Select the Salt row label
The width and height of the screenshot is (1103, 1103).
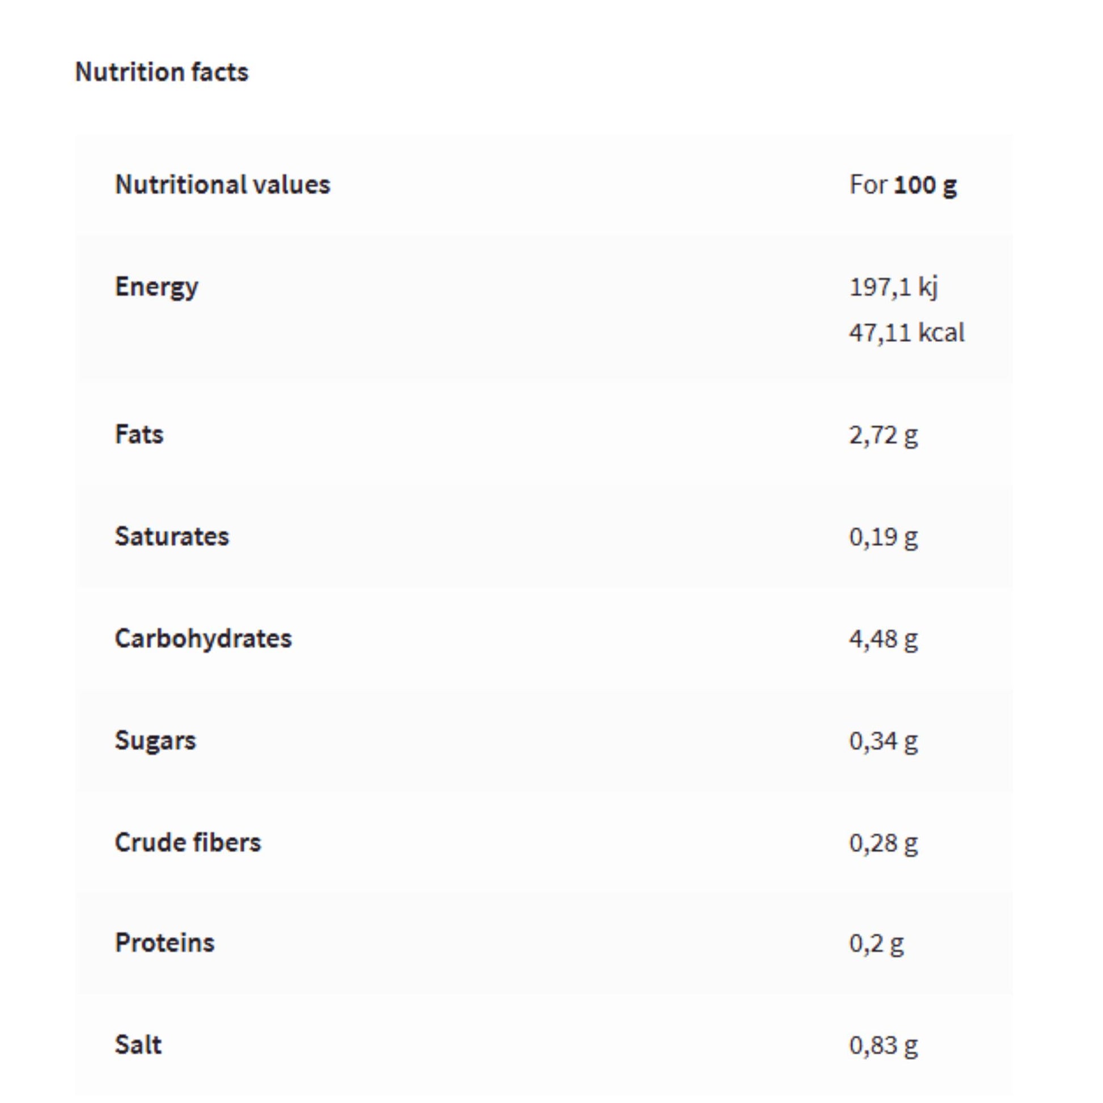138,1044
